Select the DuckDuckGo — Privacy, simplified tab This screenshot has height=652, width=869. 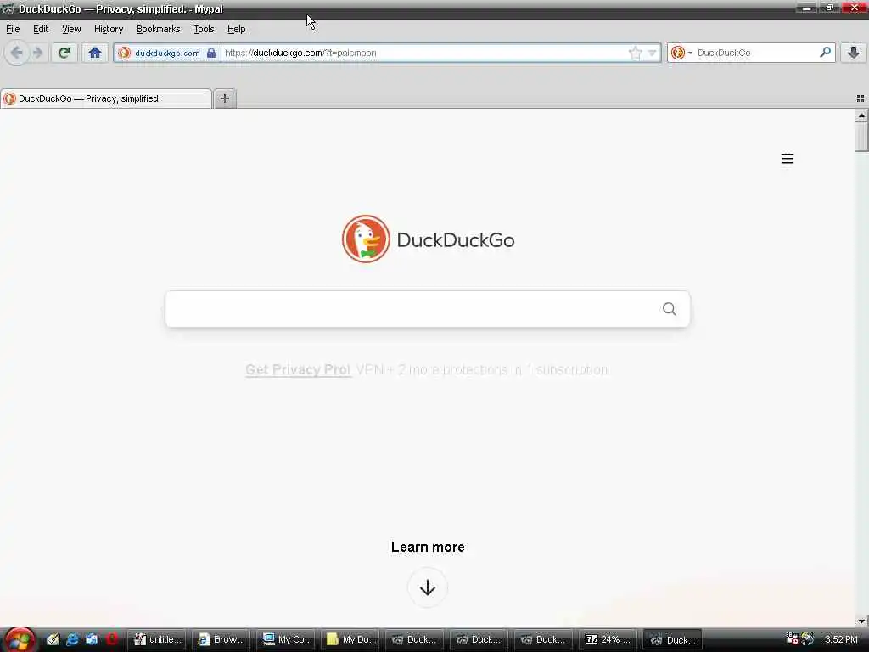coord(106,98)
